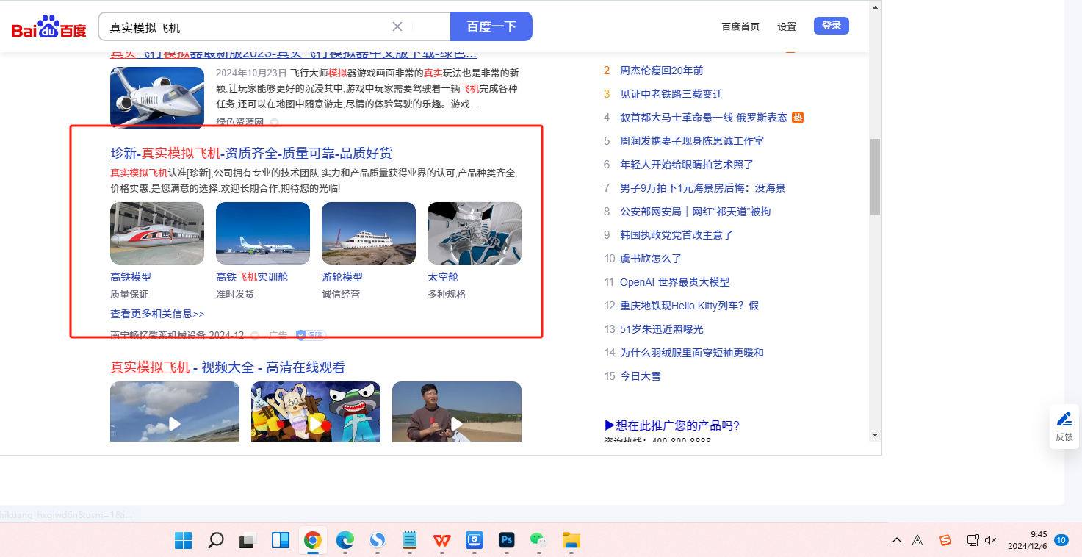Open the 太空舱 text link

(443, 277)
